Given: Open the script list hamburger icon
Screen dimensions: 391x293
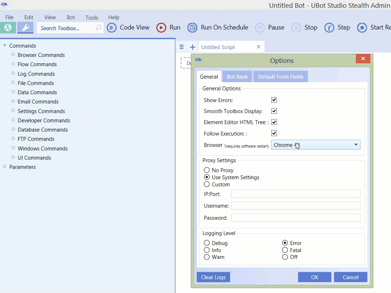Looking at the screenshot, I should point(182,47).
